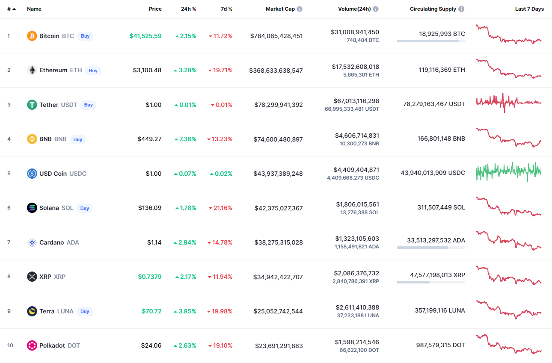The height and width of the screenshot is (363, 552).
Task: Open XRP 24h volume link
Action: click(355, 273)
